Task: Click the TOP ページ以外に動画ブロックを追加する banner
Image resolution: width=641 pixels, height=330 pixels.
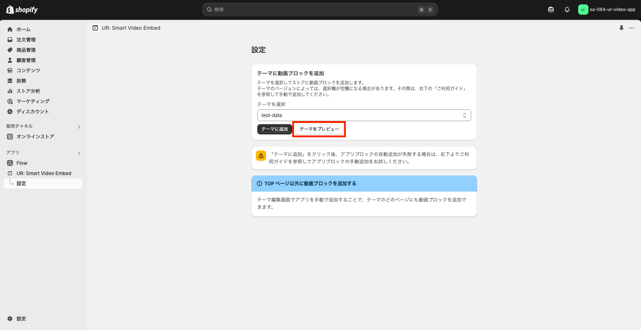Action: point(364,184)
